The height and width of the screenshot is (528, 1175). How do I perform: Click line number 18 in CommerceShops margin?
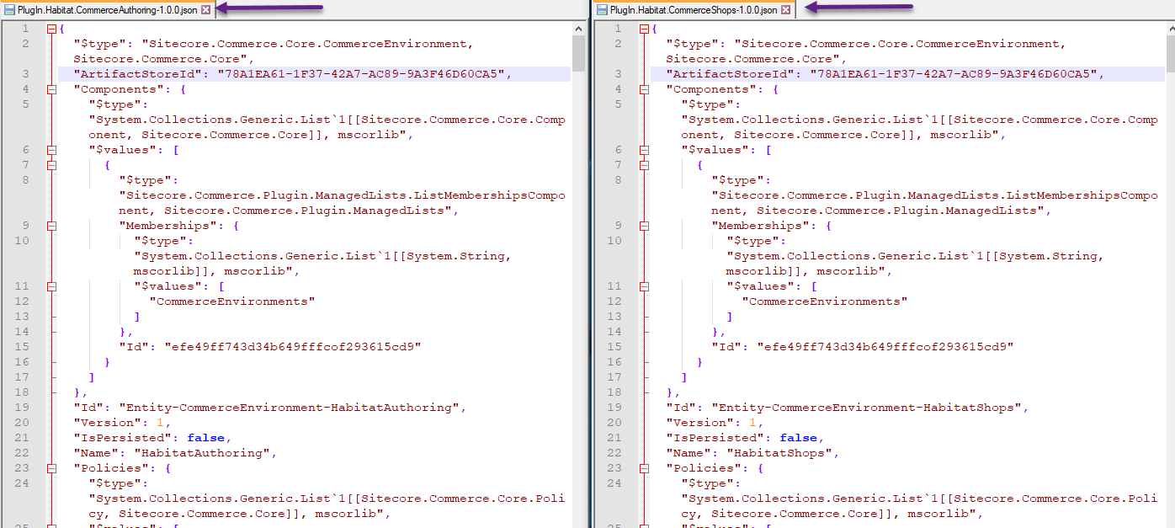(x=614, y=392)
